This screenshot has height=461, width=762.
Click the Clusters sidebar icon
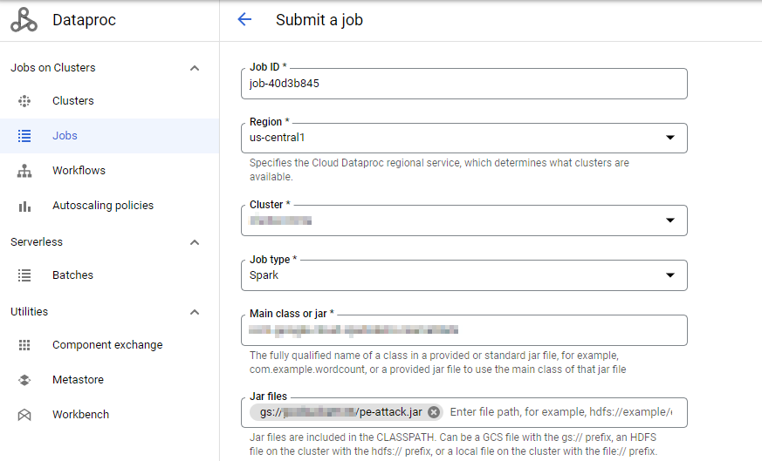coord(24,101)
